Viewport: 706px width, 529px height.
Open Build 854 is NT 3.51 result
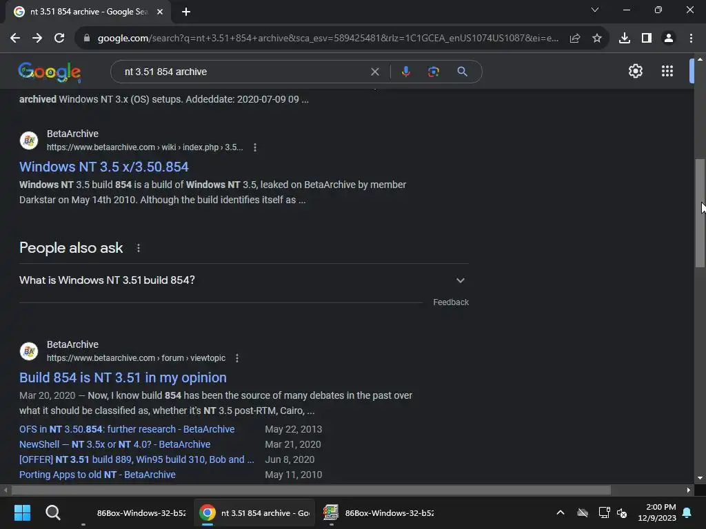tap(123, 377)
